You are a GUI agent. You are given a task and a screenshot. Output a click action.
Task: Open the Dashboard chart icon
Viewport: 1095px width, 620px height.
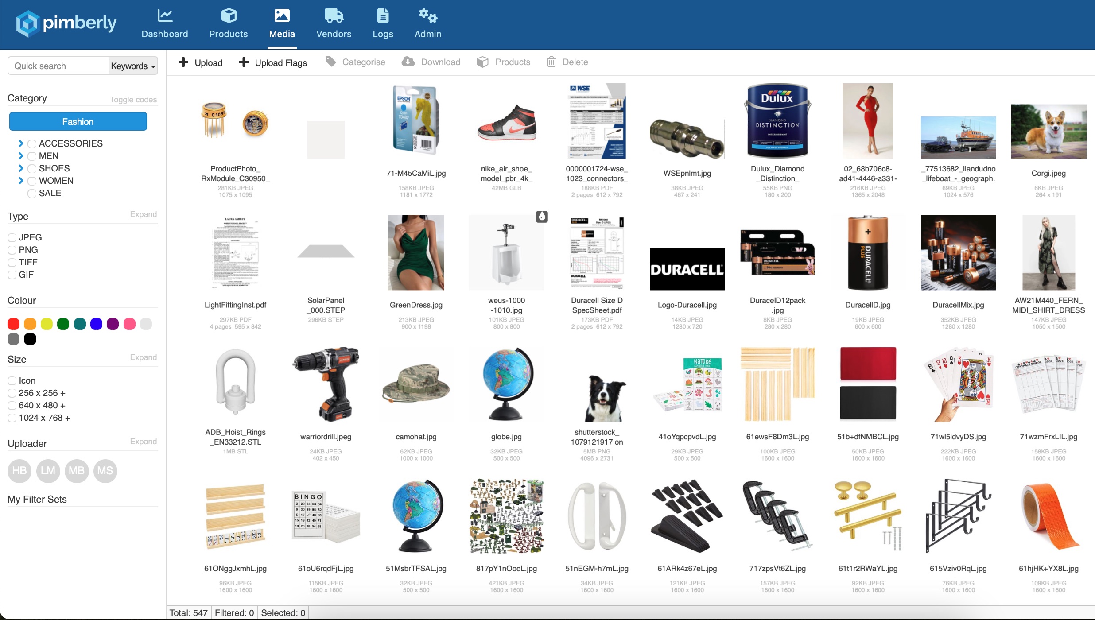[x=165, y=16]
